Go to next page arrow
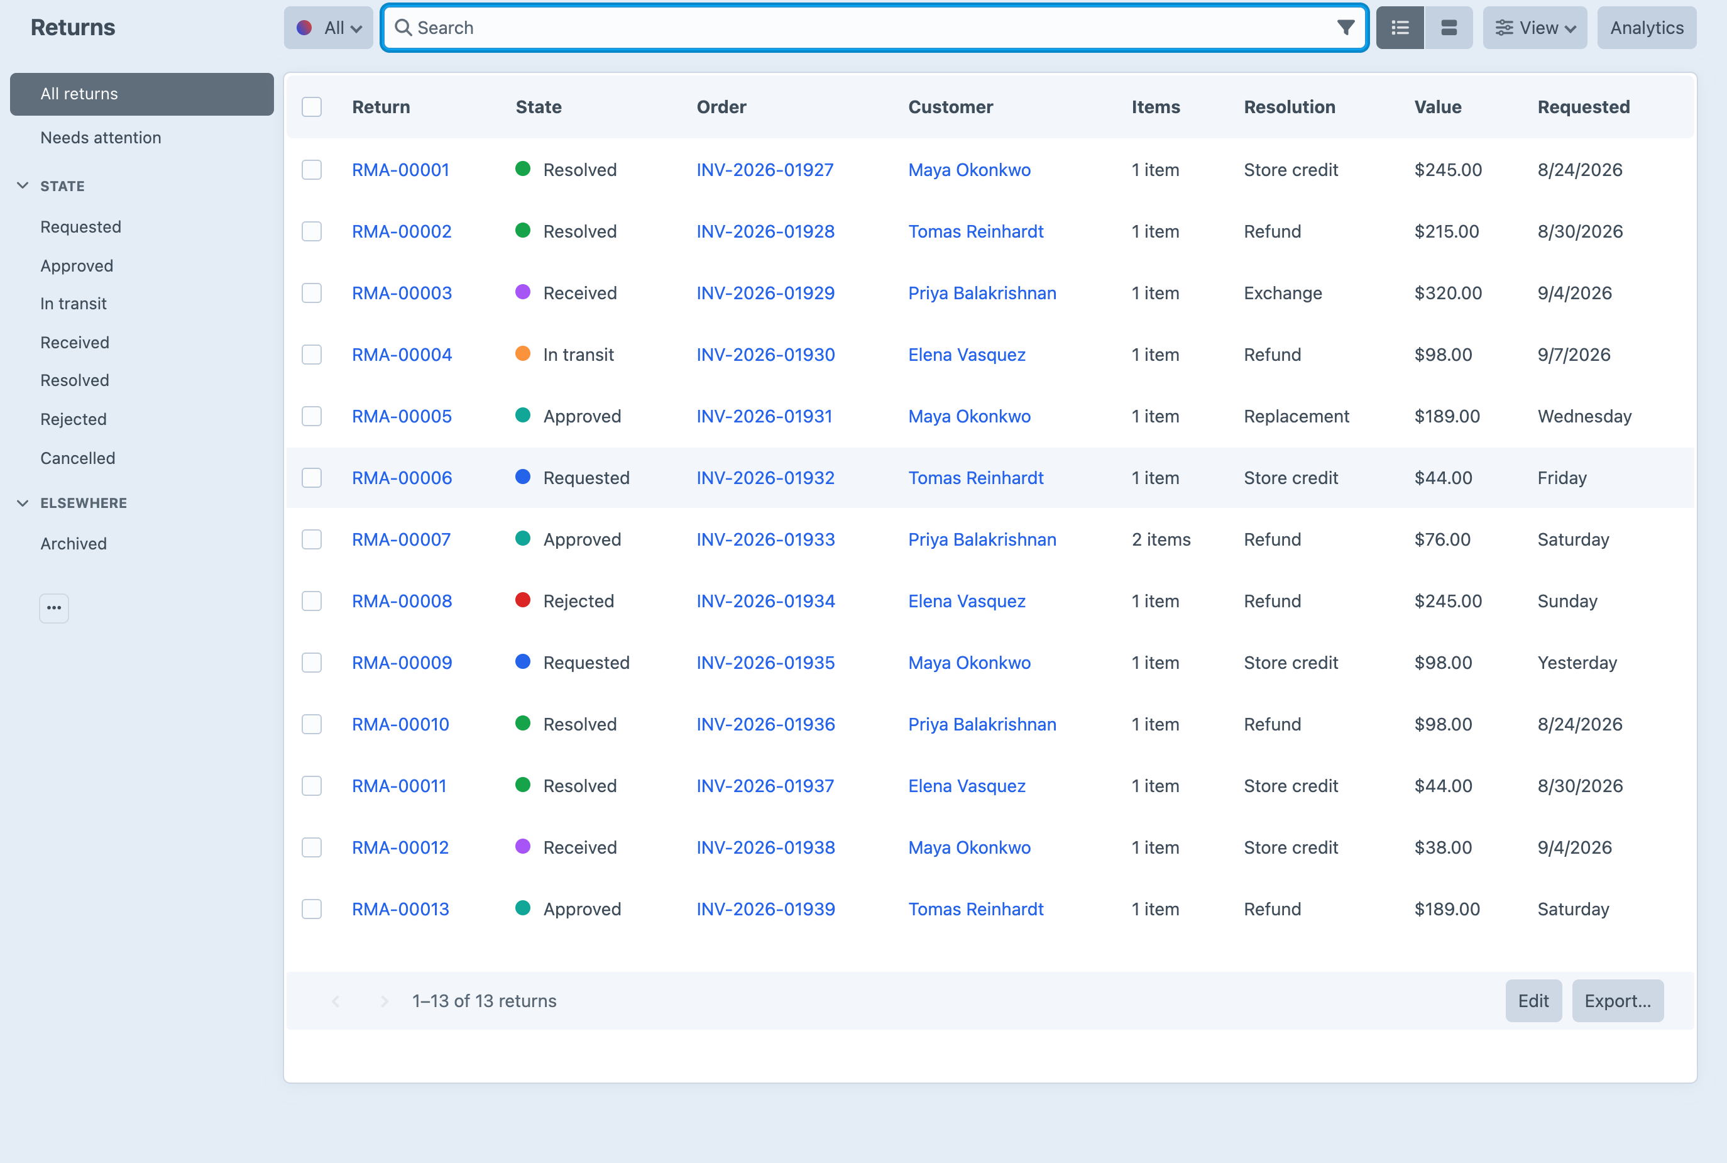 coord(384,1001)
